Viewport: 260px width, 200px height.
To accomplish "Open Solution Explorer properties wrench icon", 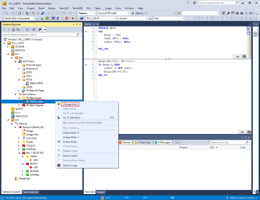I will (x=40, y=29).
